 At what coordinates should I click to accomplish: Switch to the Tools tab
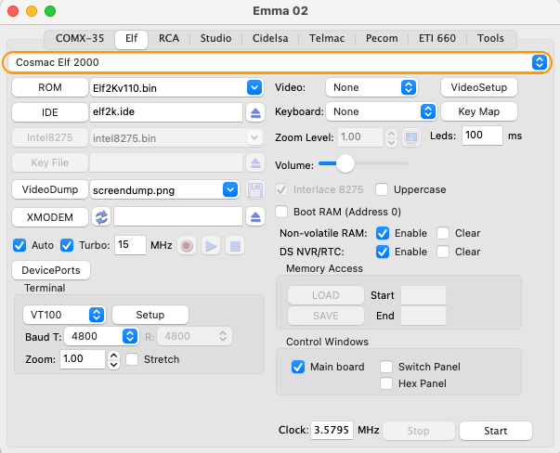(490, 38)
